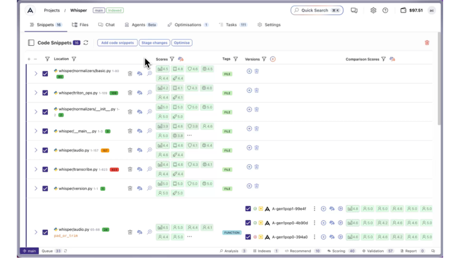The height and width of the screenshot is (258, 460).
Task: Expand the pad_or_trim function row
Action: [36, 232]
